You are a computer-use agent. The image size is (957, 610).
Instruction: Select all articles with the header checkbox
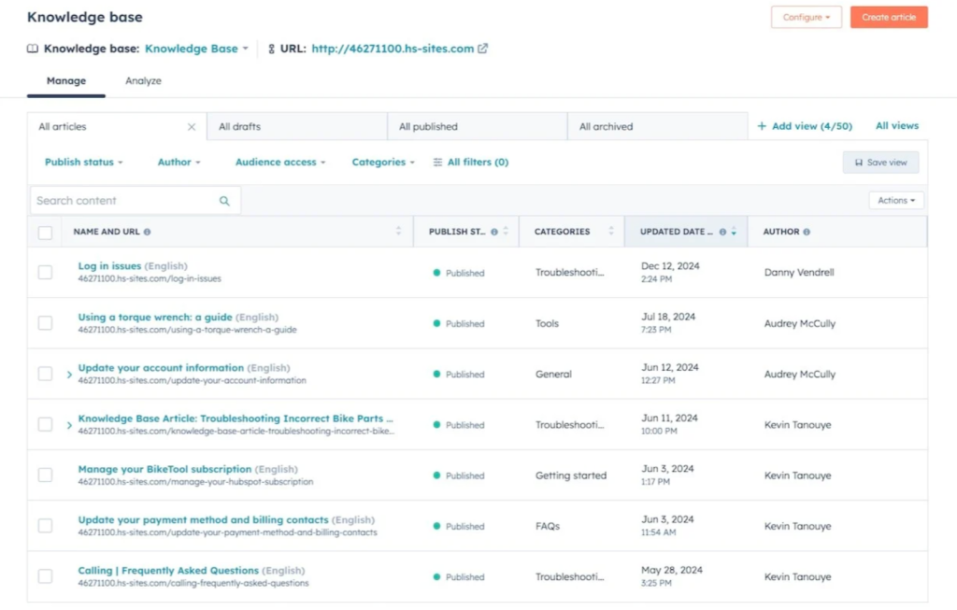coord(45,231)
